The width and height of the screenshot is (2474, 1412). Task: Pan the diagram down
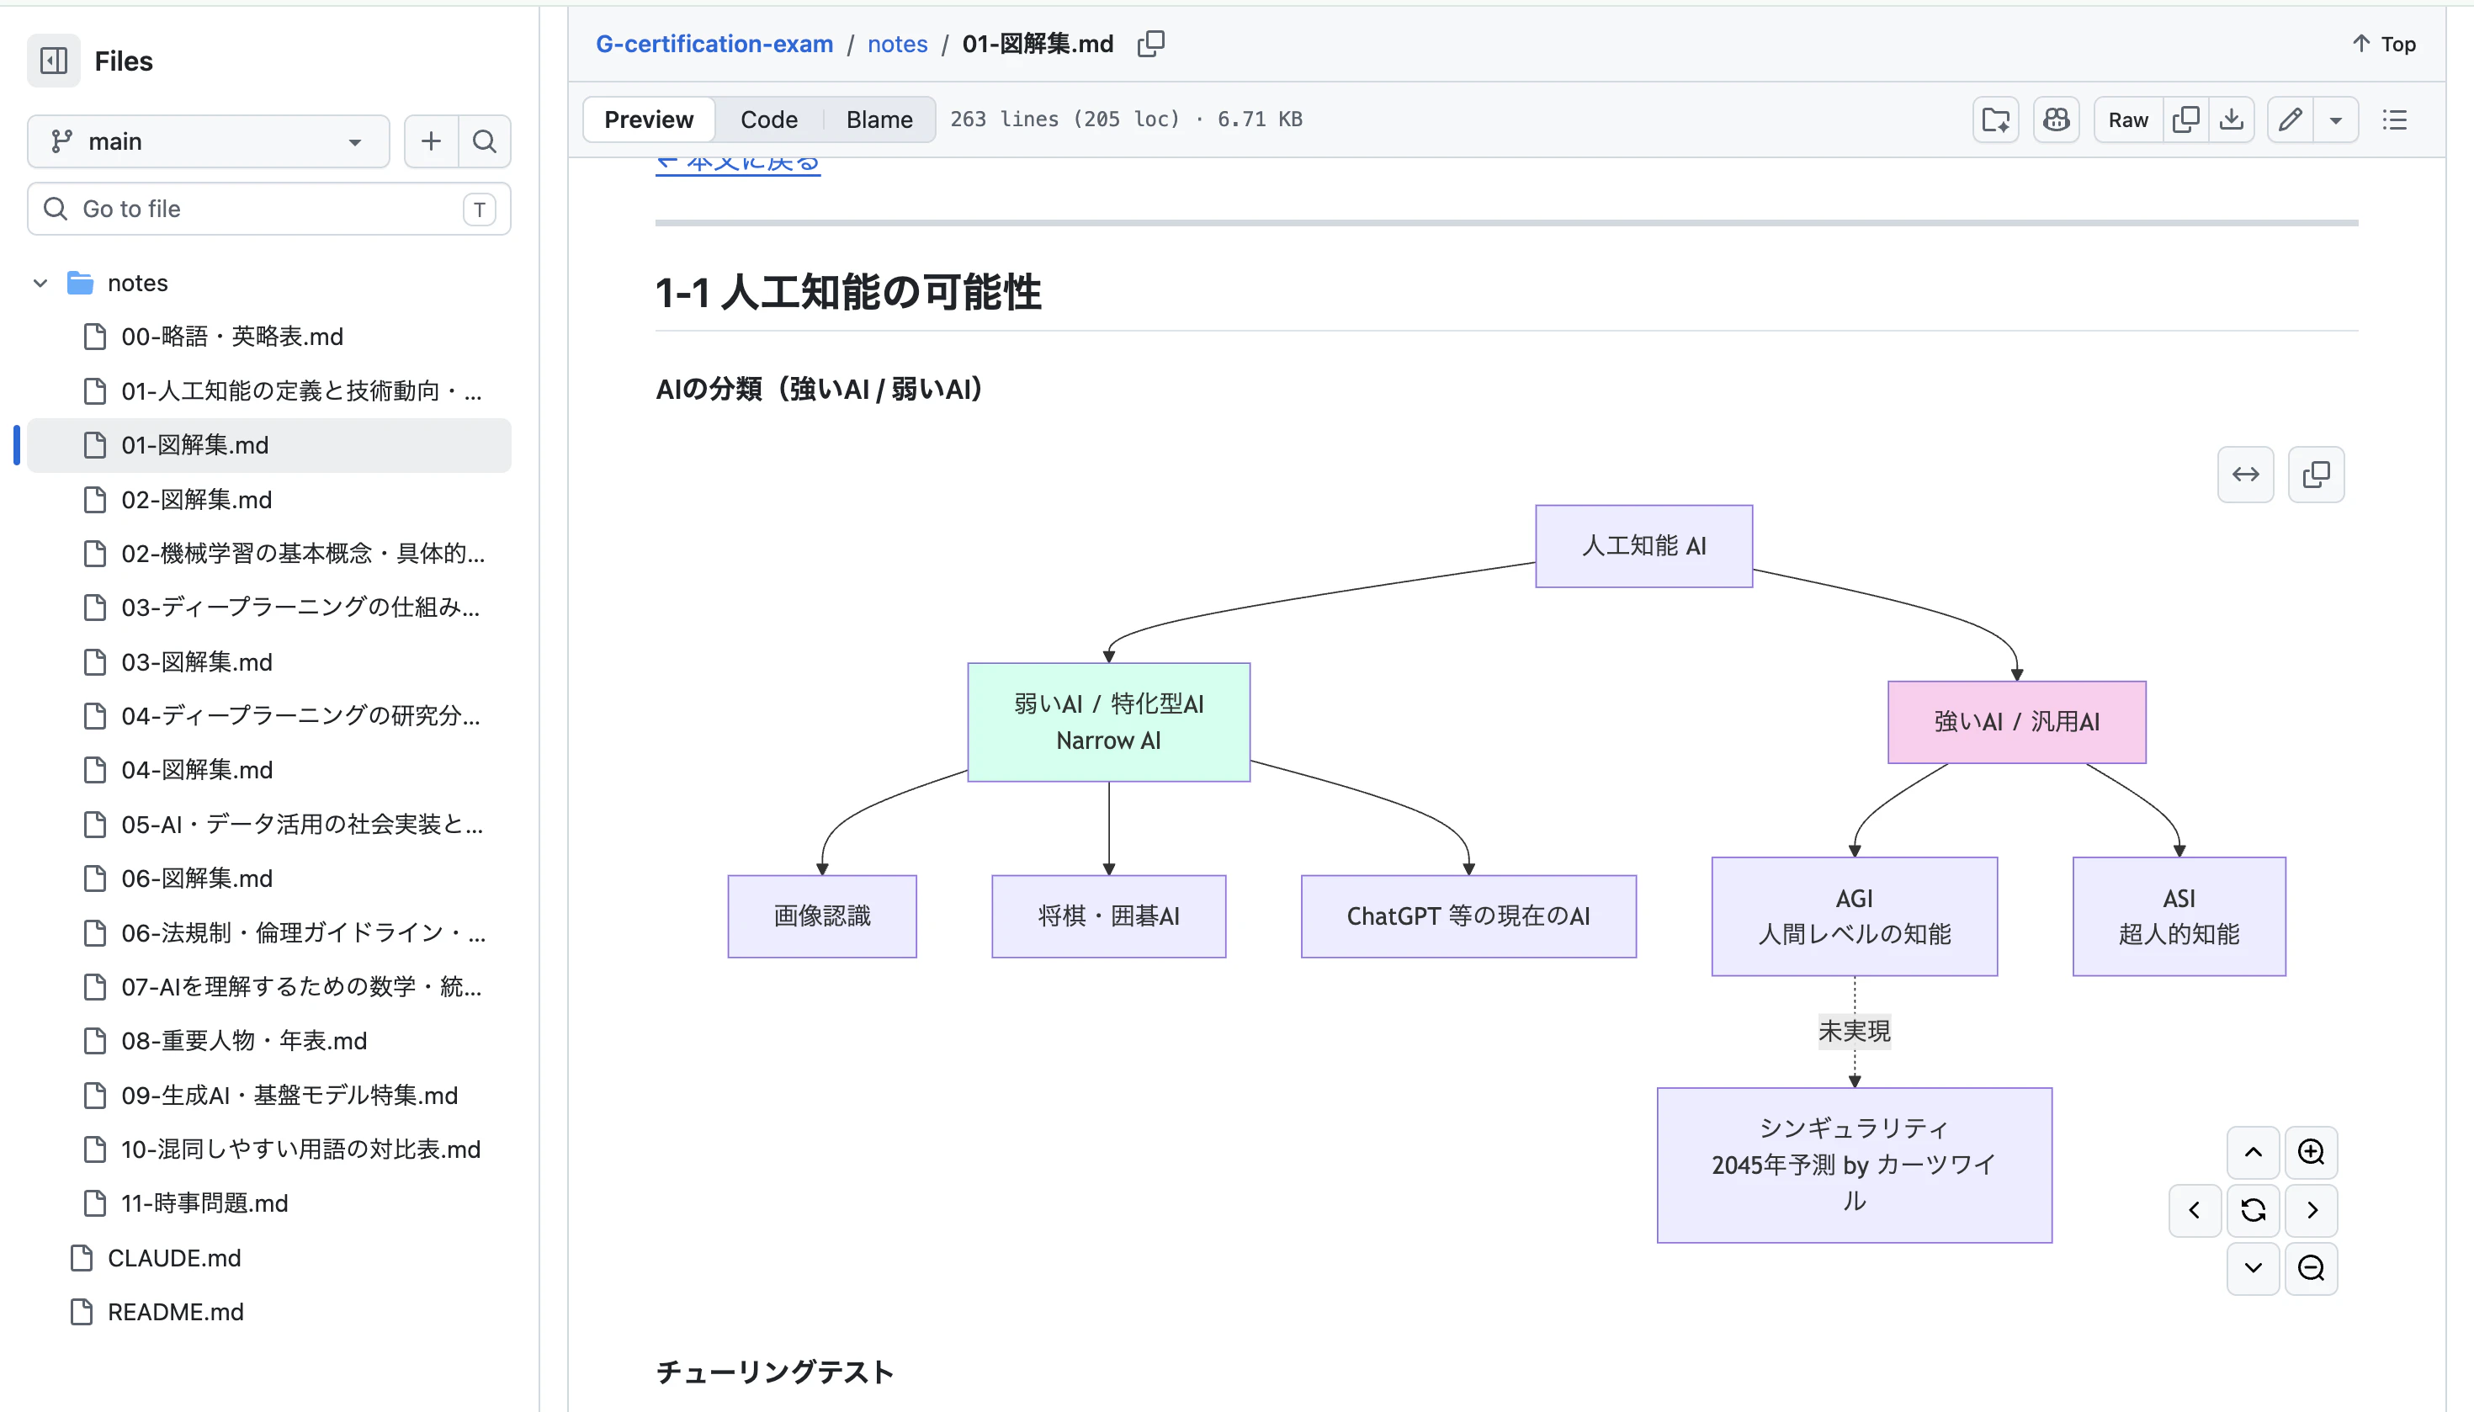(x=2253, y=1268)
